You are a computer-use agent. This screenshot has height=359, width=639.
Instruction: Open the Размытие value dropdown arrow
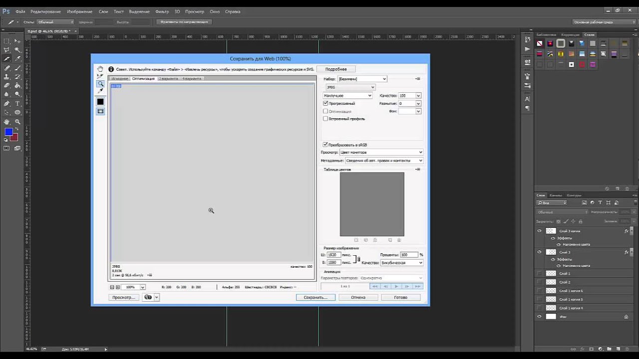pyautogui.click(x=418, y=103)
